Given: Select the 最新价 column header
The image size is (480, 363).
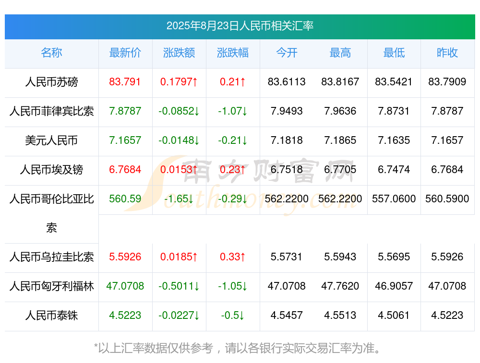Looking at the screenshot, I should 125,53.
